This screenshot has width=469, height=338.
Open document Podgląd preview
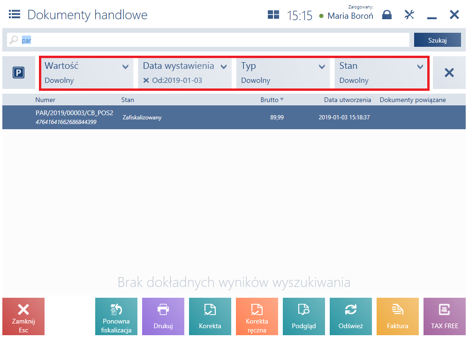[304, 316]
